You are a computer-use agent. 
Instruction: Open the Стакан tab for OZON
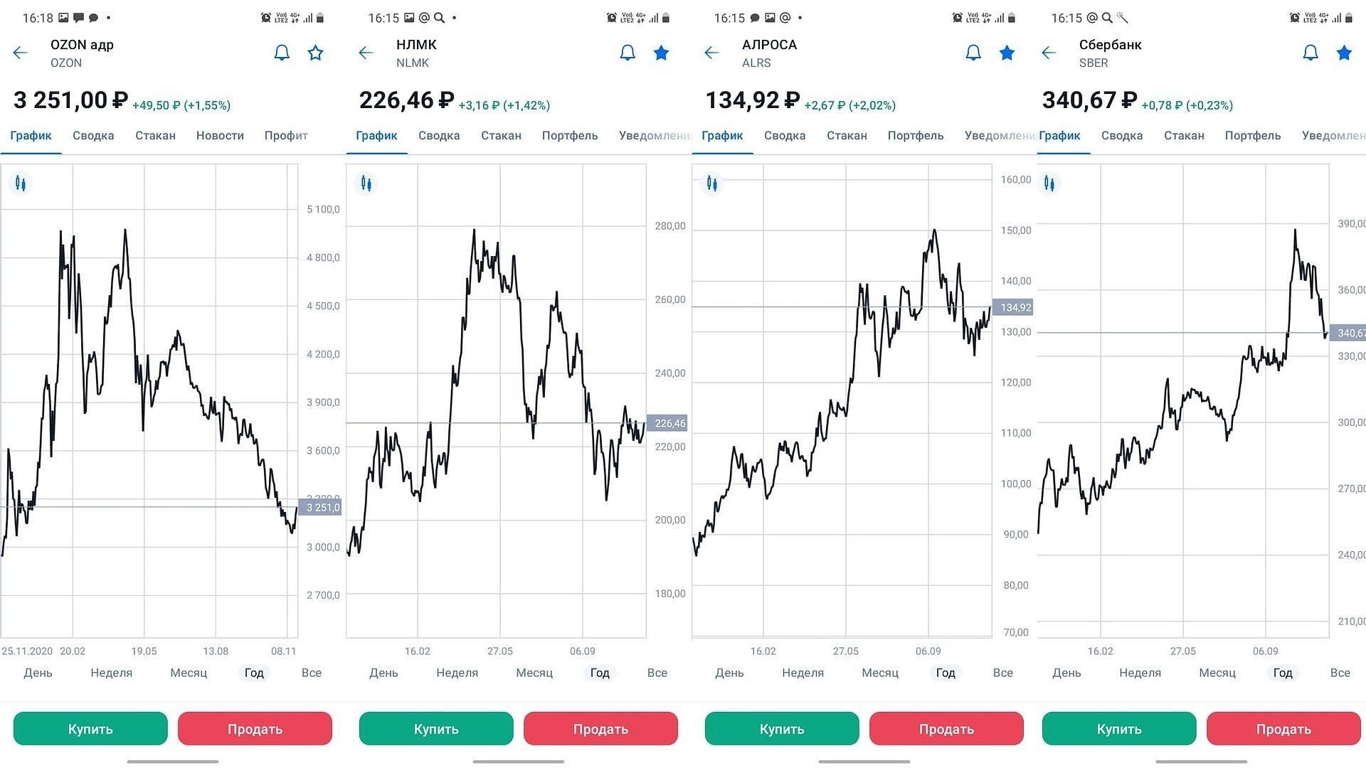pyautogui.click(x=155, y=136)
